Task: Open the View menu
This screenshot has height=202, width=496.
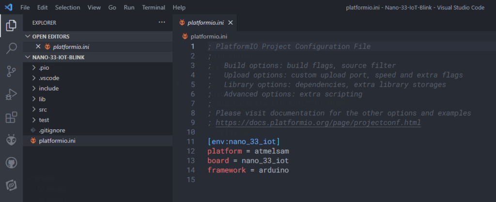Action: point(94,7)
